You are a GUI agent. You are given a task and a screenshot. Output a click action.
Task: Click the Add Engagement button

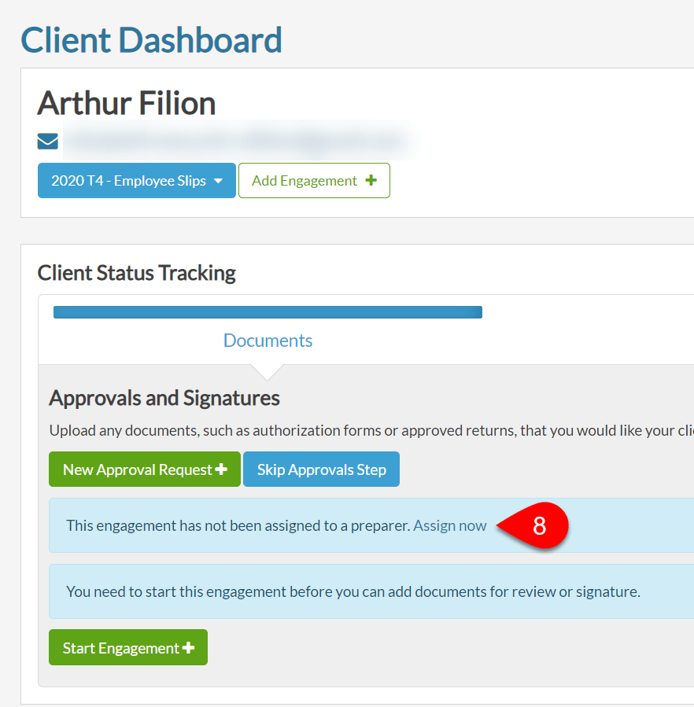(314, 180)
